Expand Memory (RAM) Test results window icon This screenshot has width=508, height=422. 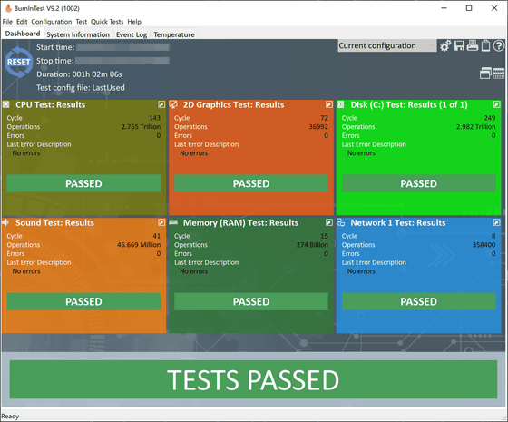click(x=328, y=222)
